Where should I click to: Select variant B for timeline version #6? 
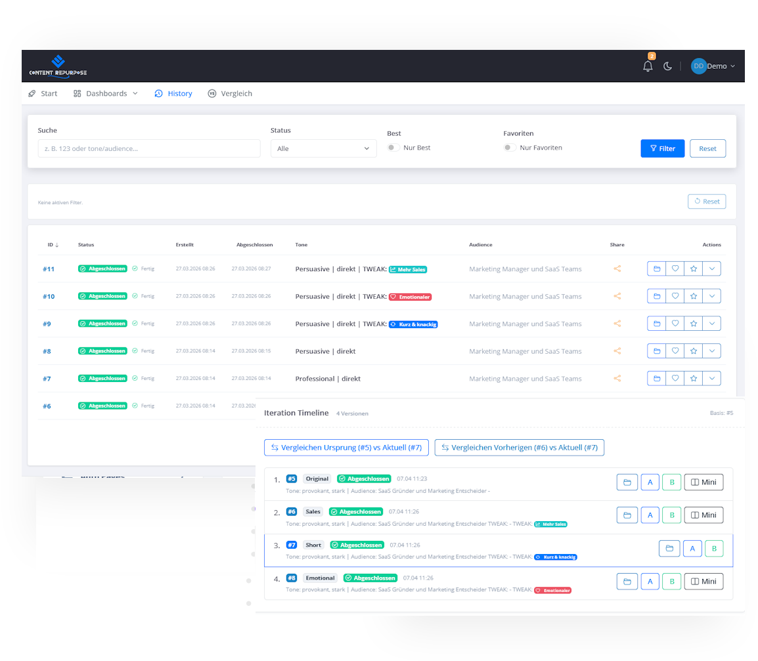coord(671,515)
